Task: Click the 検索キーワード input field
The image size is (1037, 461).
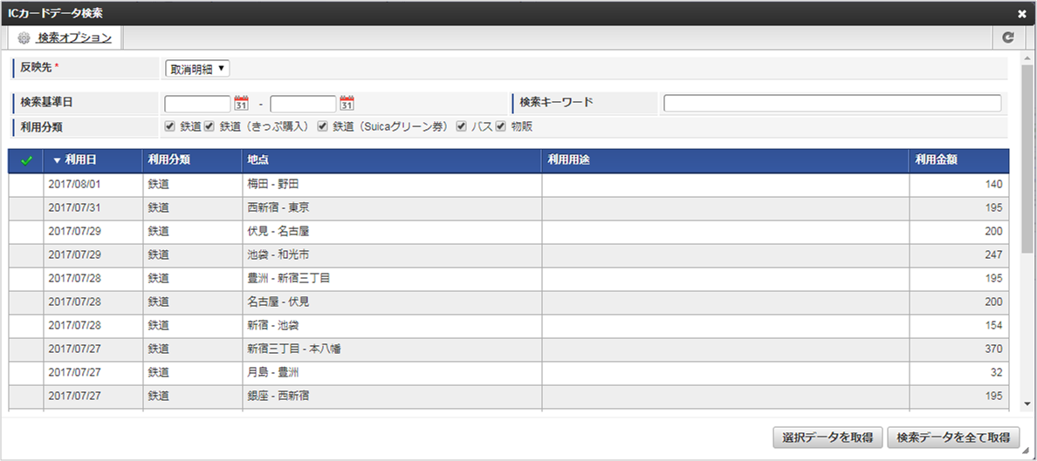Action: (x=833, y=104)
